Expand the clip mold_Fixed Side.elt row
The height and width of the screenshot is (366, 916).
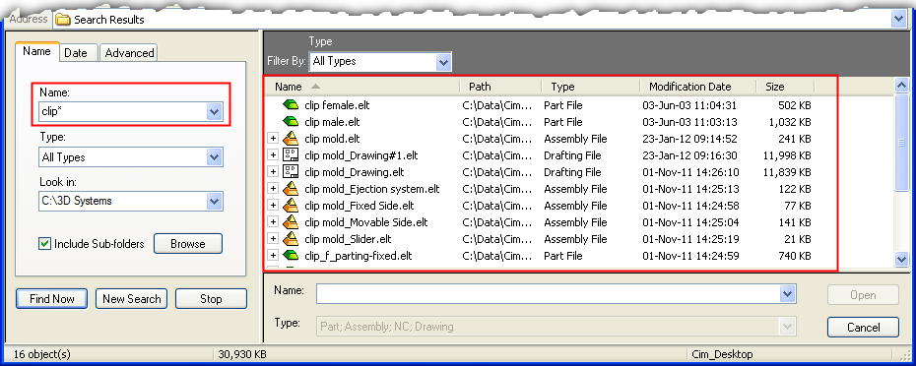(x=272, y=206)
